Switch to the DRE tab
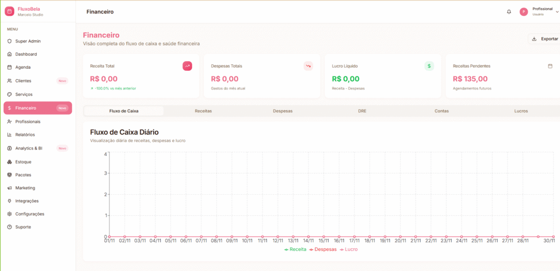Screen dimensions: 560x271 [362, 111]
